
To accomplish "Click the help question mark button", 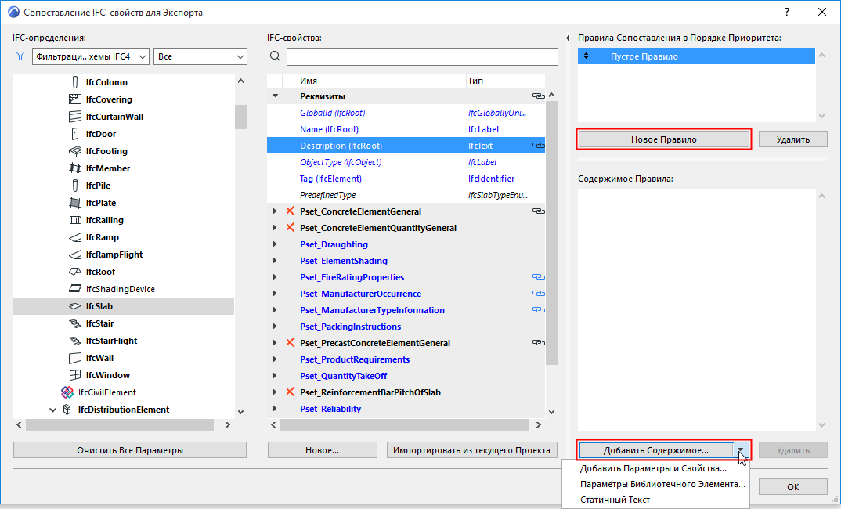I will click(787, 12).
